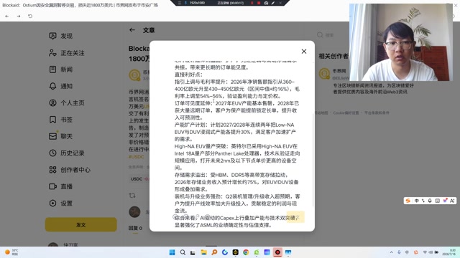Open 发现 in the sidebar
Image resolution: width=460 pixels, height=258 pixels.
tap(60, 36)
